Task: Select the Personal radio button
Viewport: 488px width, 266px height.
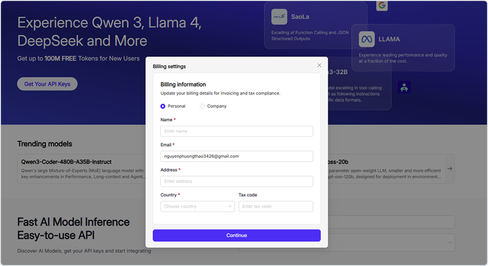Action: click(x=163, y=106)
